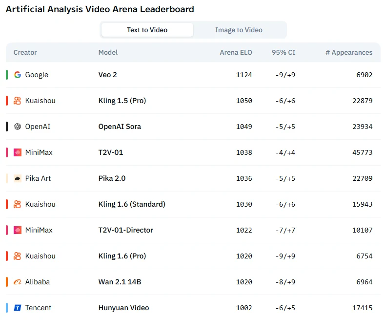
Task: Click the ELO value 1050
Action: pyautogui.click(x=244, y=101)
